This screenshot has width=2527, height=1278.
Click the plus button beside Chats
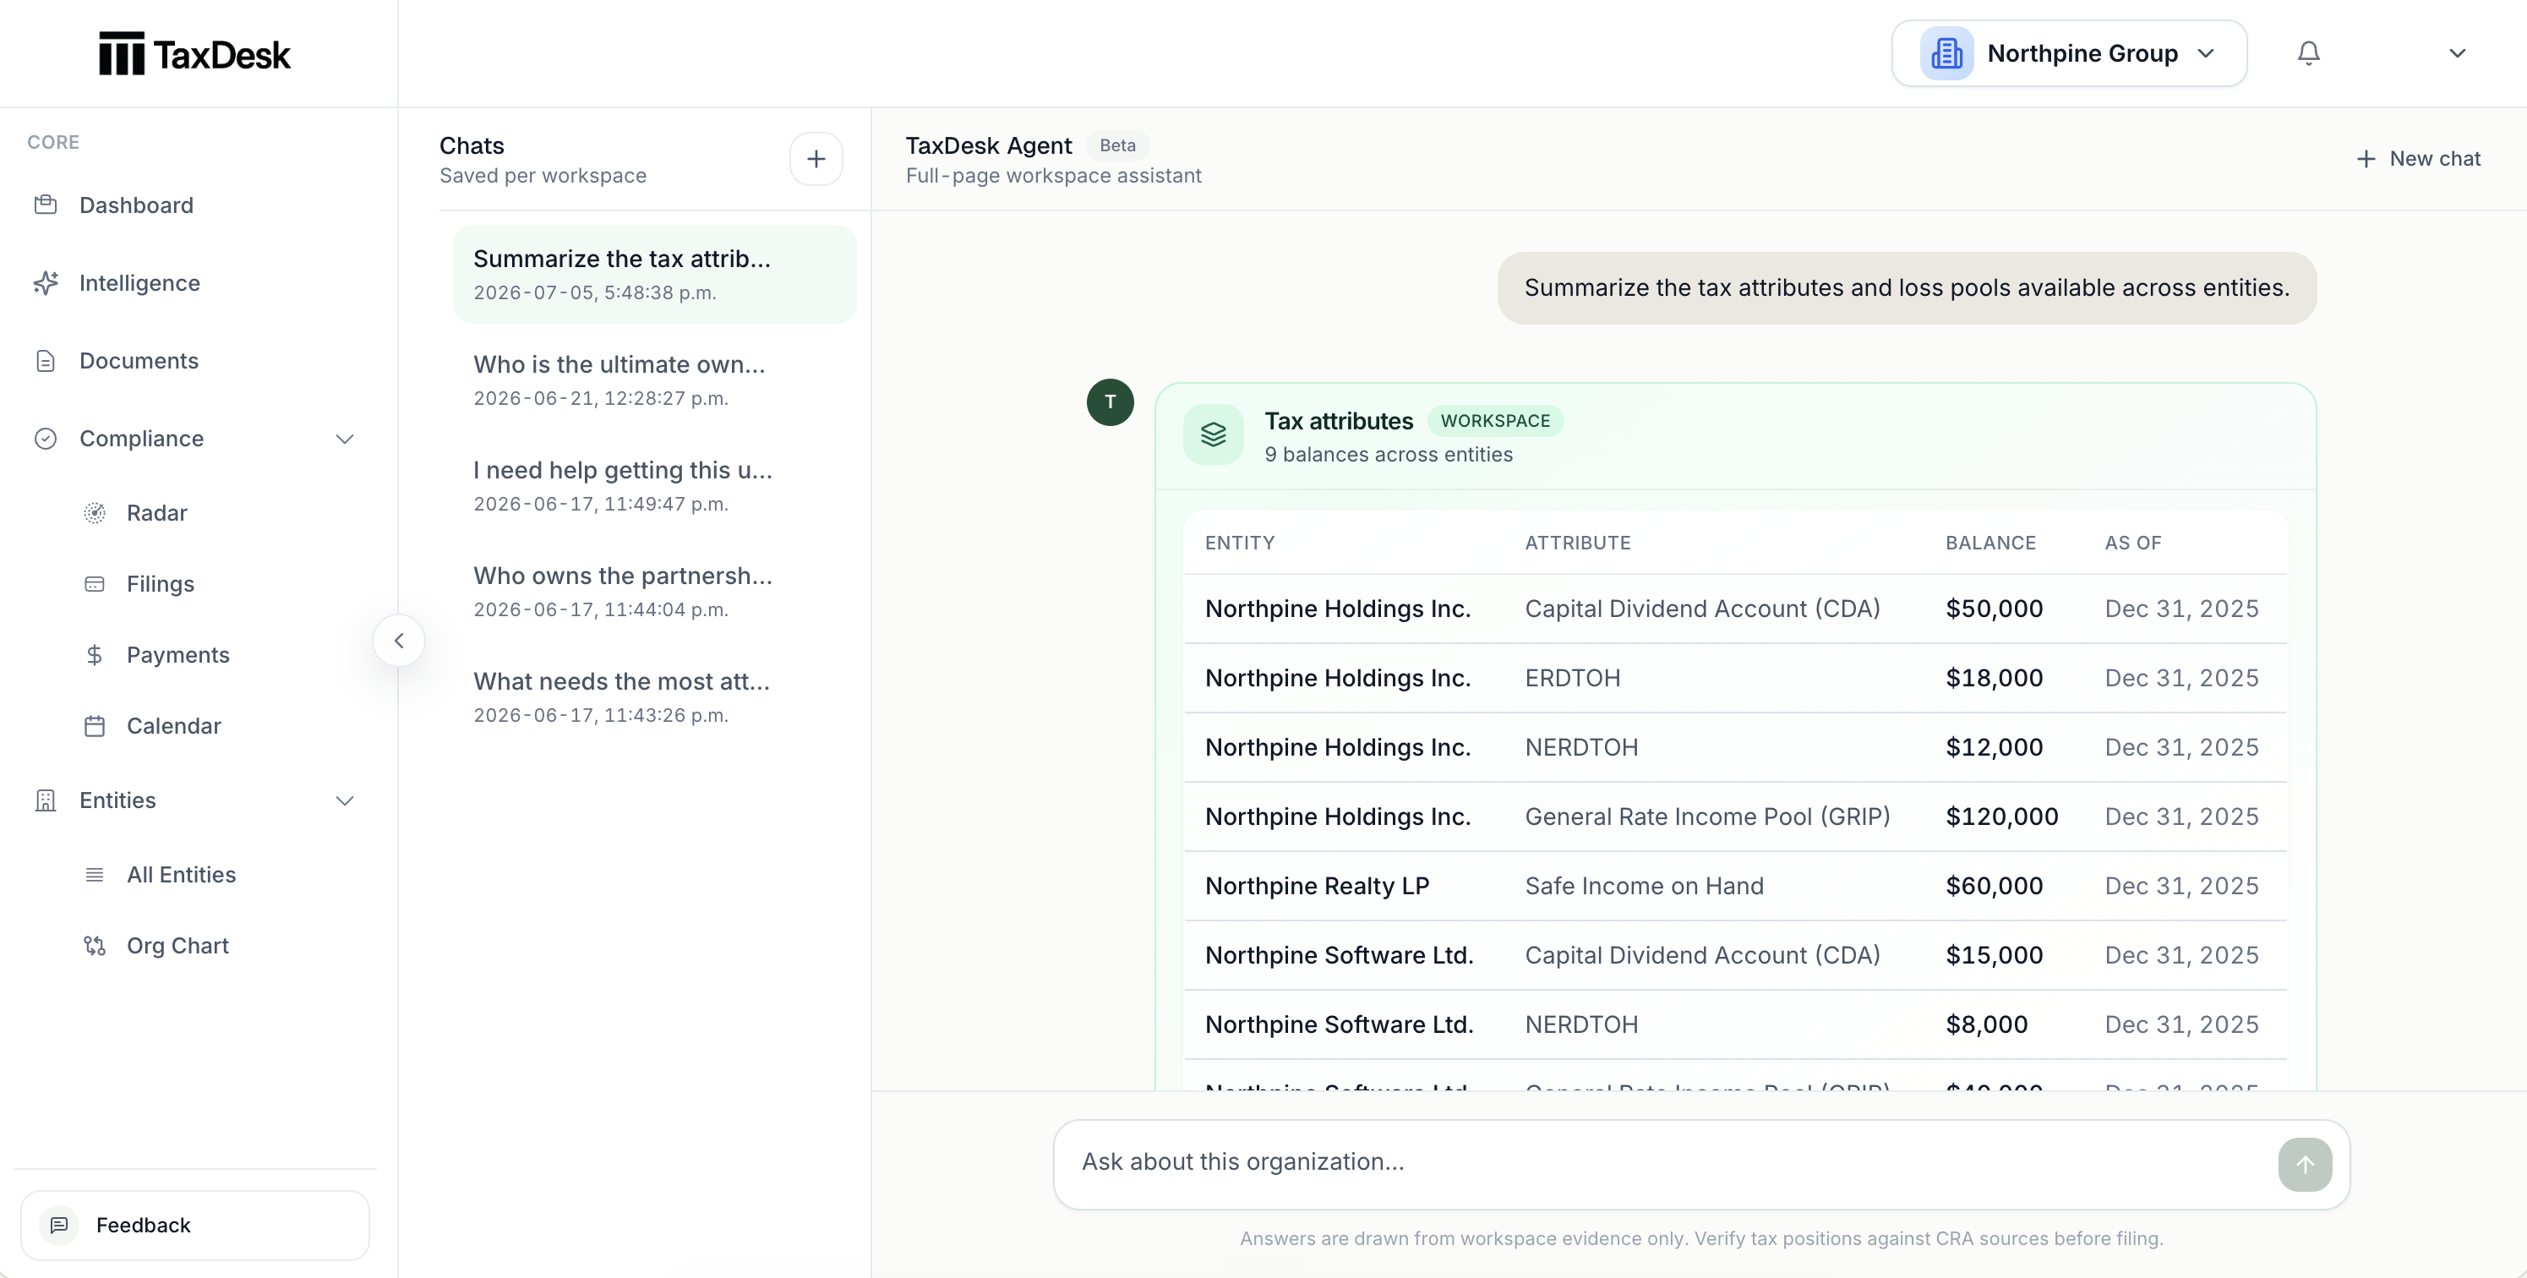click(816, 159)
